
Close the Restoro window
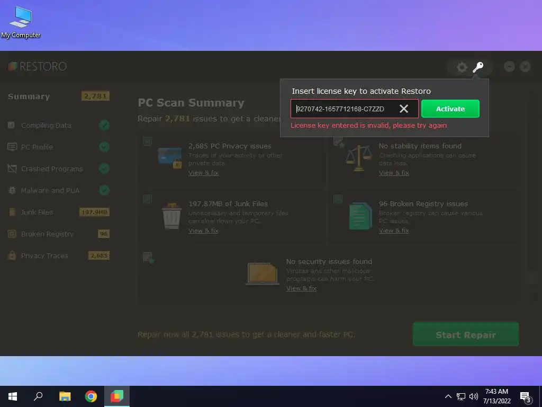[x=525, y=66]
